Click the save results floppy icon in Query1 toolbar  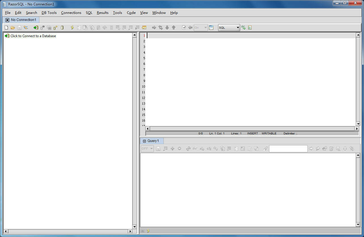click(158, 149)
